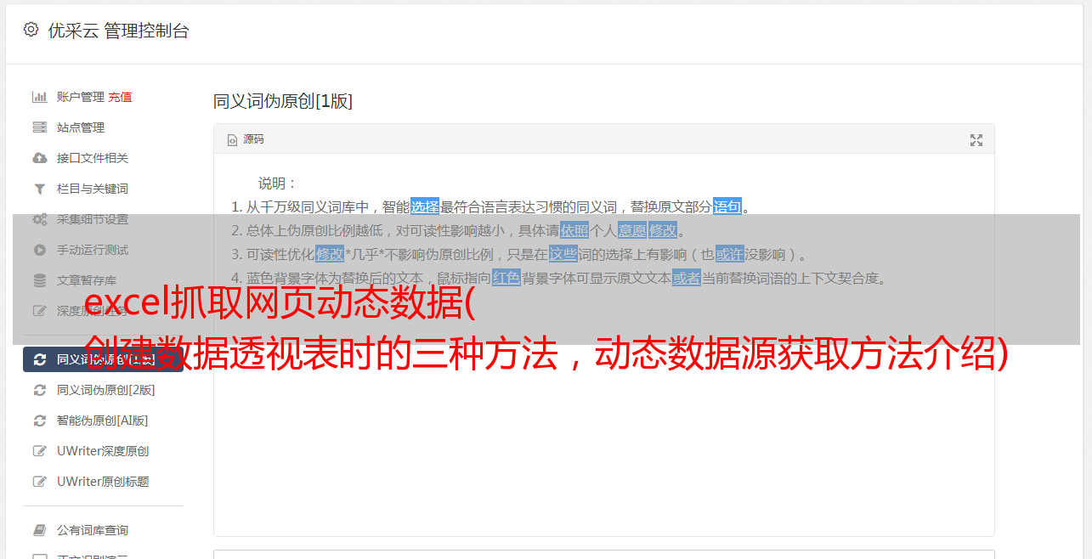Click the red 充值 link
This screenshot has height=559, width=1092.
point(120,97)
